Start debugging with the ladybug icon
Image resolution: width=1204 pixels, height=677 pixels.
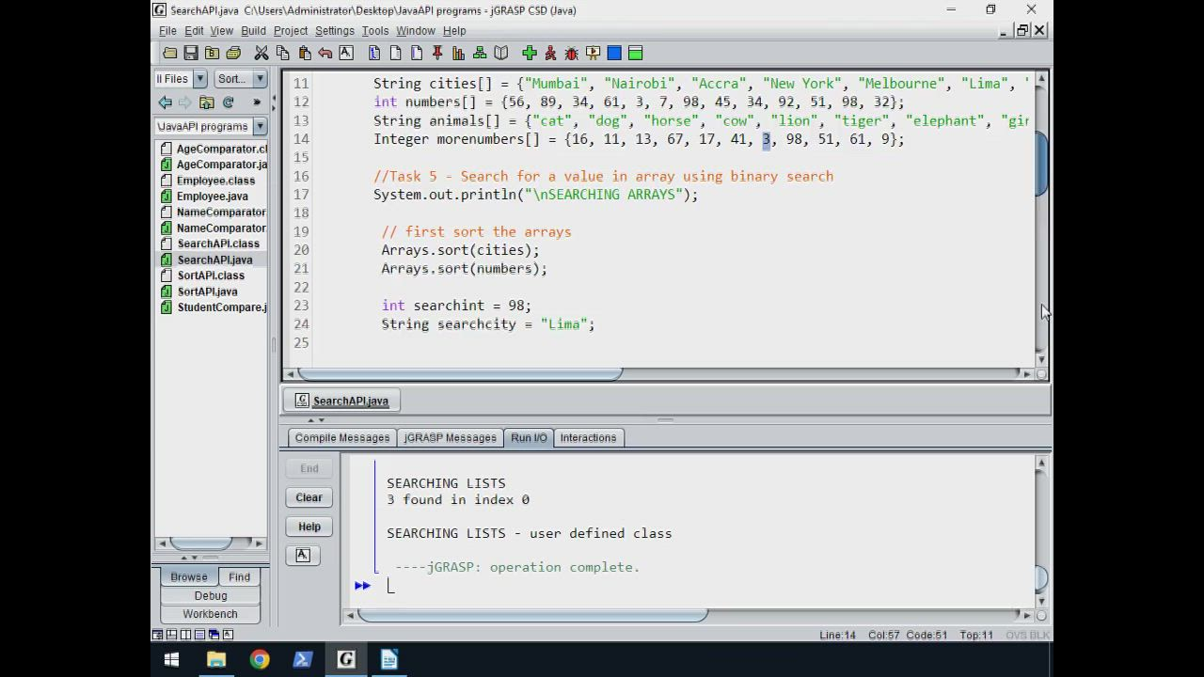click(x=571, y=54)
